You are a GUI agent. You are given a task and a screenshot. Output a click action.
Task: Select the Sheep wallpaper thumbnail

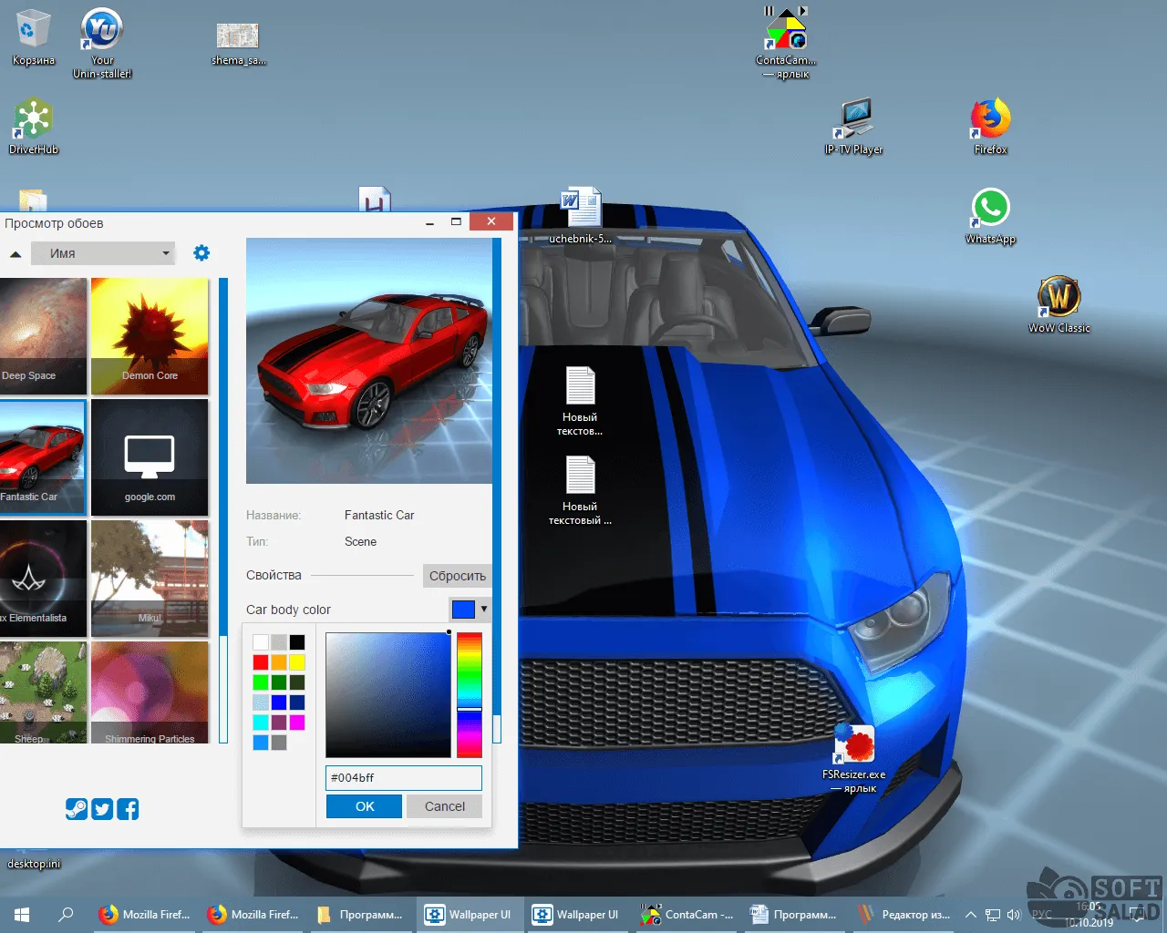pyautogui.click(x=43, y=692)
